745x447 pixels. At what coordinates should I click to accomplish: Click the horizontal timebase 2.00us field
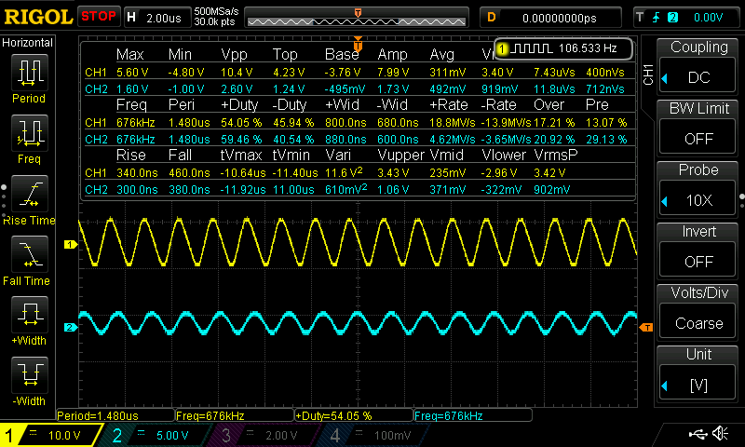point(156,18)
